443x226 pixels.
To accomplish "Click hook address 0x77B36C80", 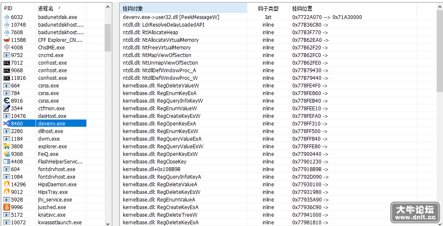I will click(310, 25).
